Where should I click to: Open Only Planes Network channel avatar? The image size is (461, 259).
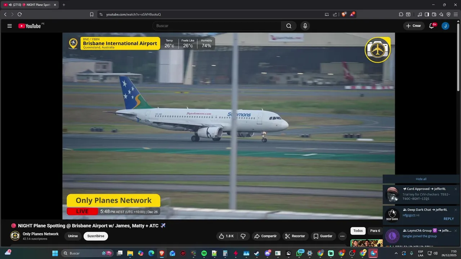coord(15,236)
